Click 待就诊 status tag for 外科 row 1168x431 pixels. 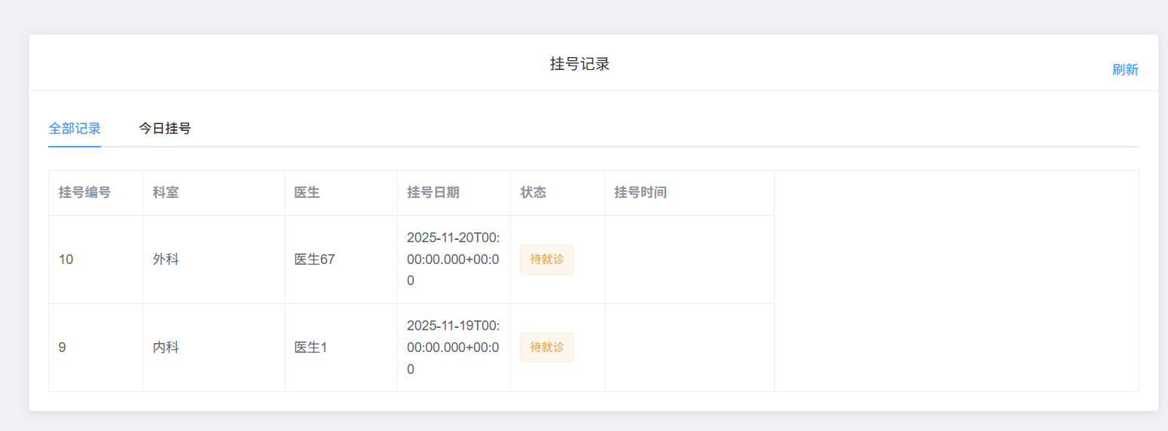(x=547, y=260)
